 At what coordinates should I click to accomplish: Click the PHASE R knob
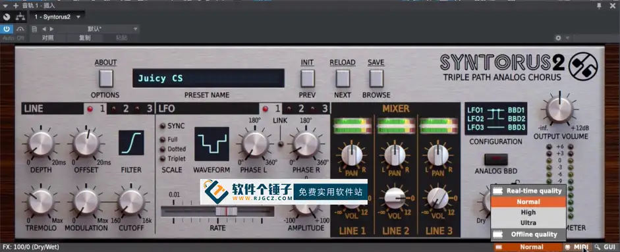(x=305, y=144)
